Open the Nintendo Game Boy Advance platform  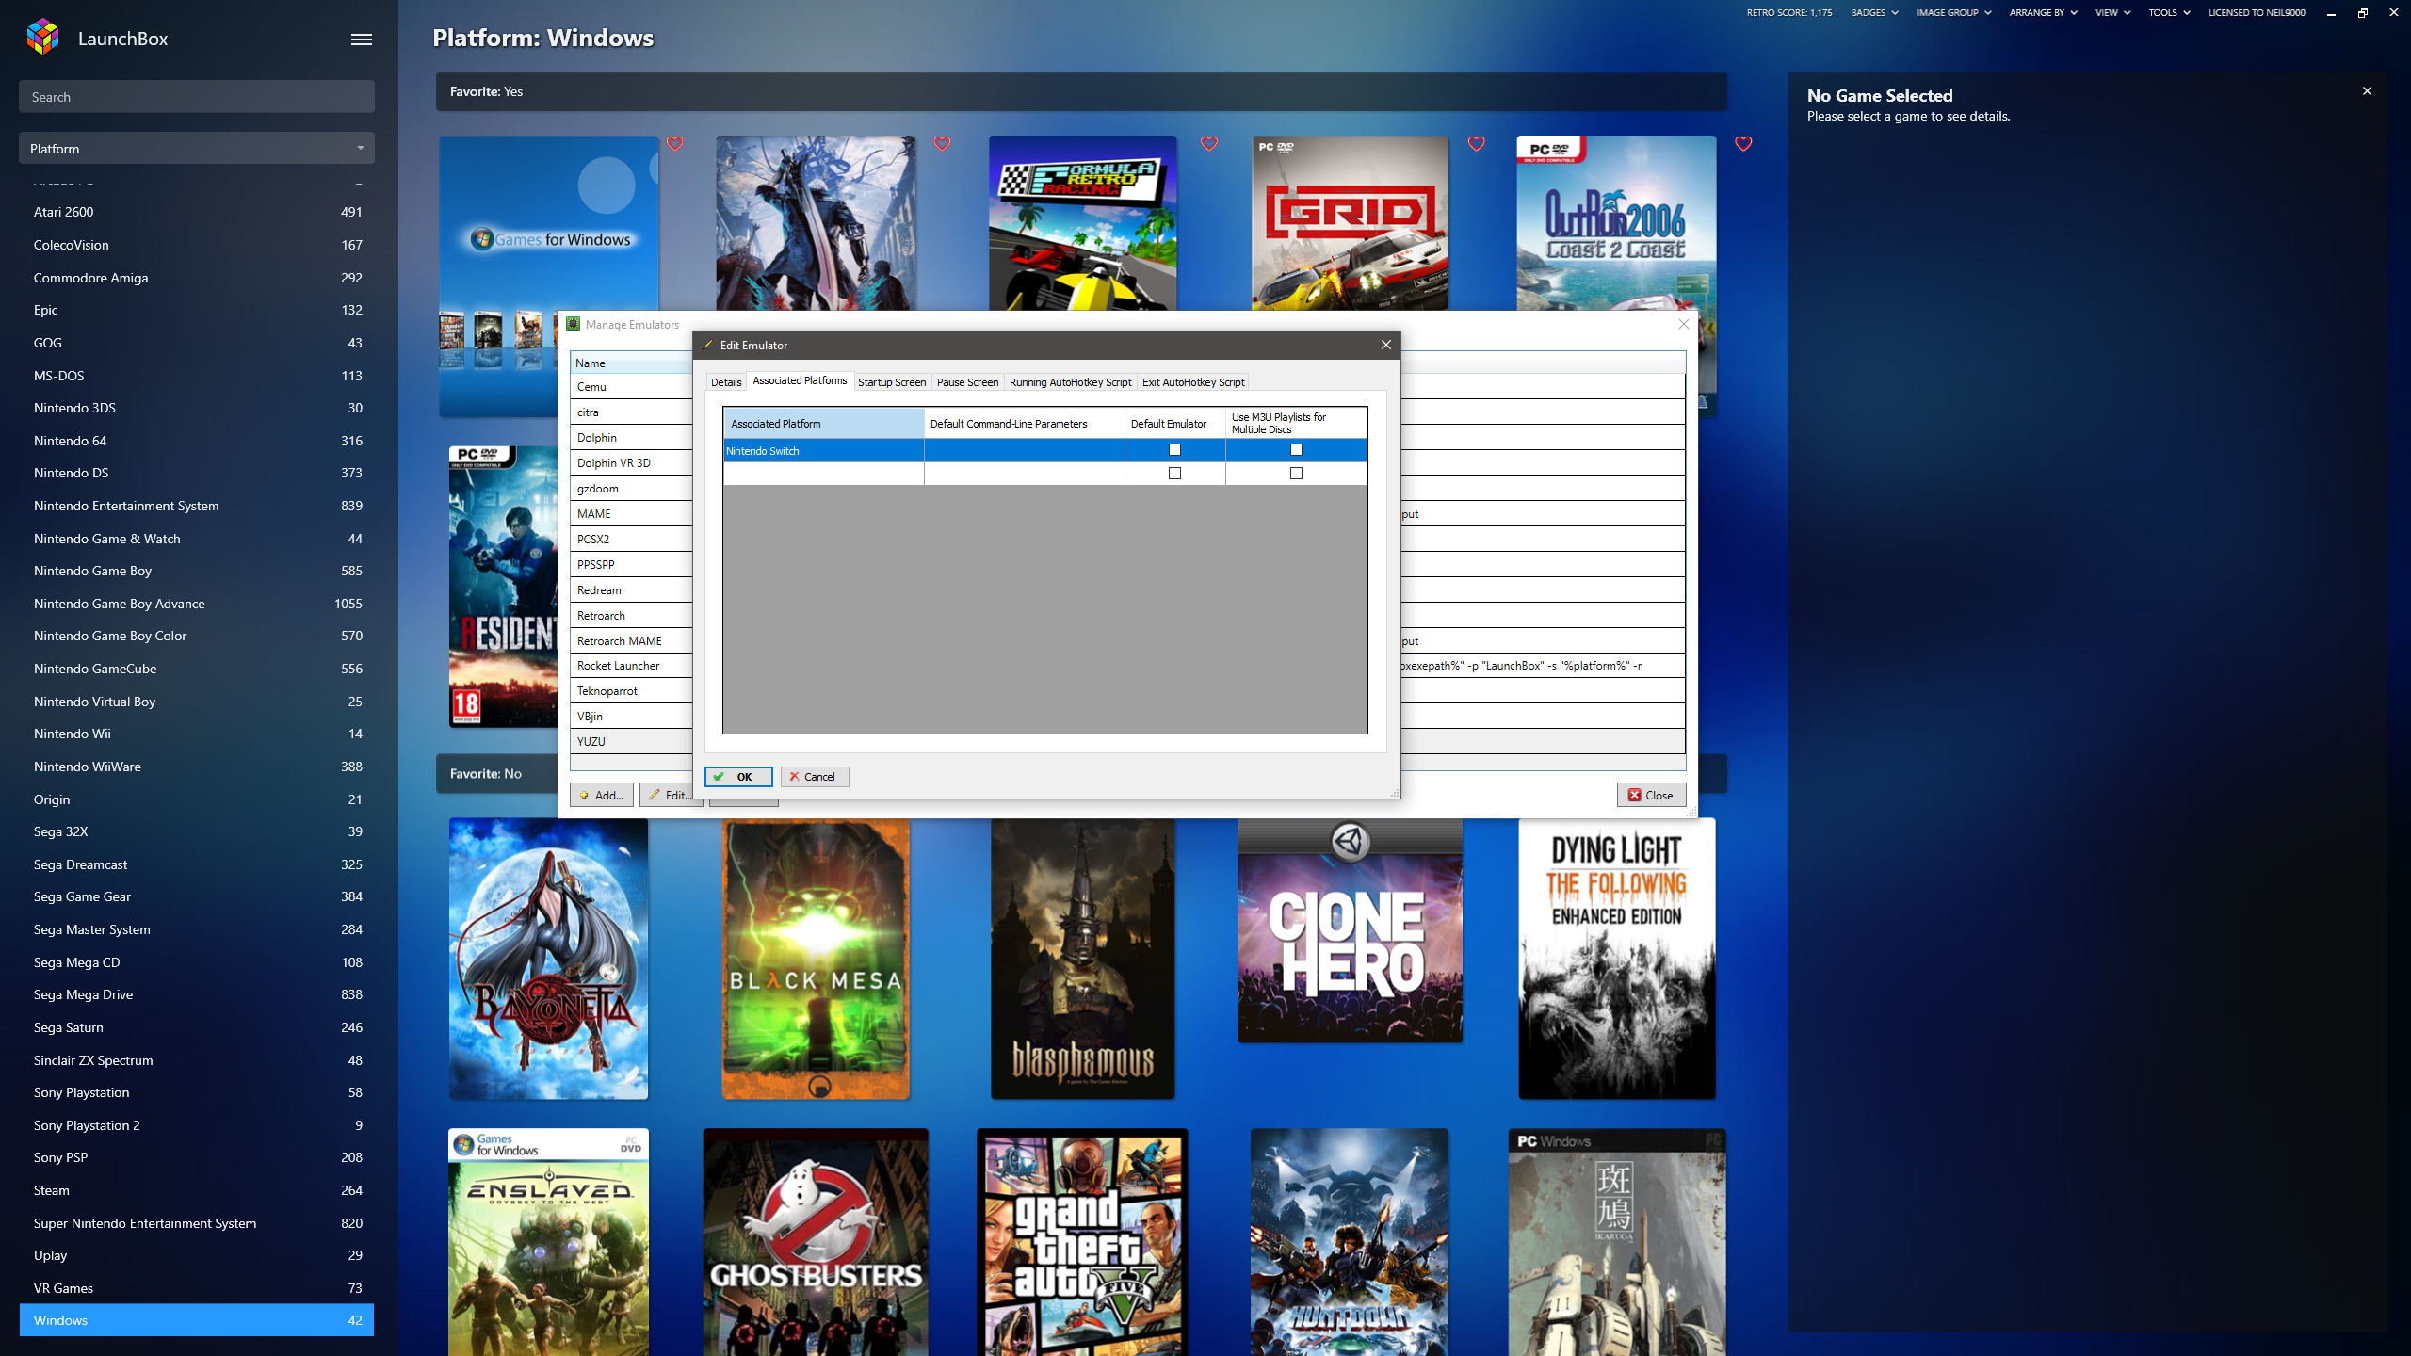point(197,604)
